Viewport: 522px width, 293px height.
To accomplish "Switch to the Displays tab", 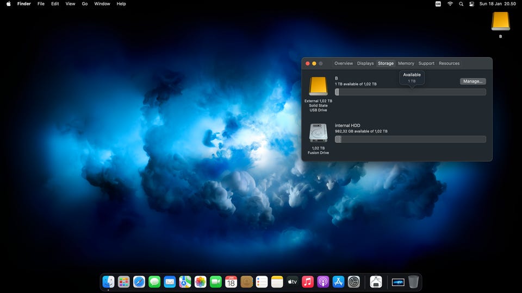I will point(365,63).
